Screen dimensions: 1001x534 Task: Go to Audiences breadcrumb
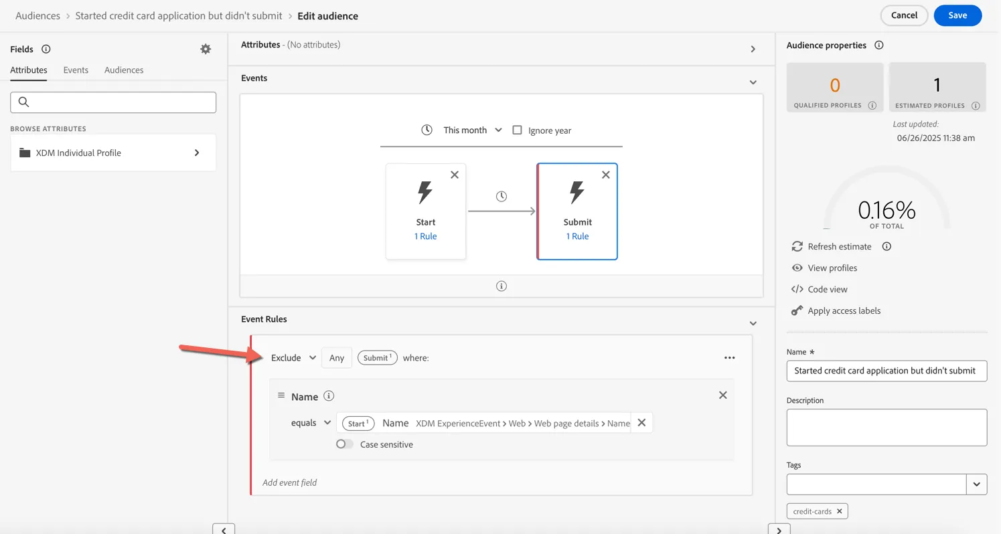[37, 15]
